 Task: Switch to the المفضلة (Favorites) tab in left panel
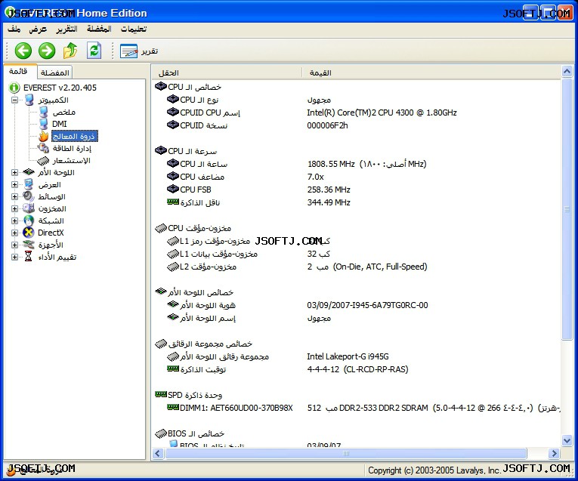(x=54, y=72)
